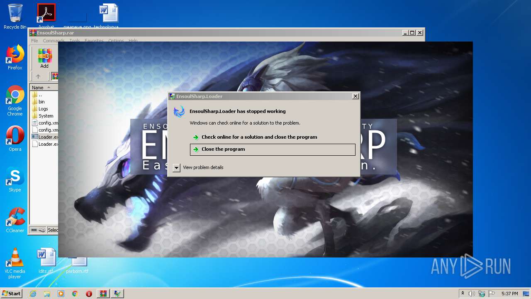
Task: Open the File menu in WinRAR
Action: click(x=34, y=41)
